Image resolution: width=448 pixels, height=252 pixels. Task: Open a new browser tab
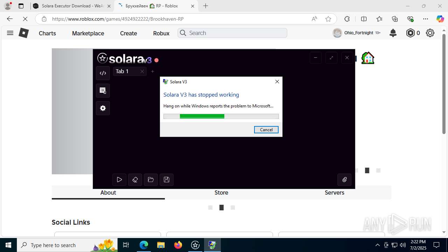[205, 6]
